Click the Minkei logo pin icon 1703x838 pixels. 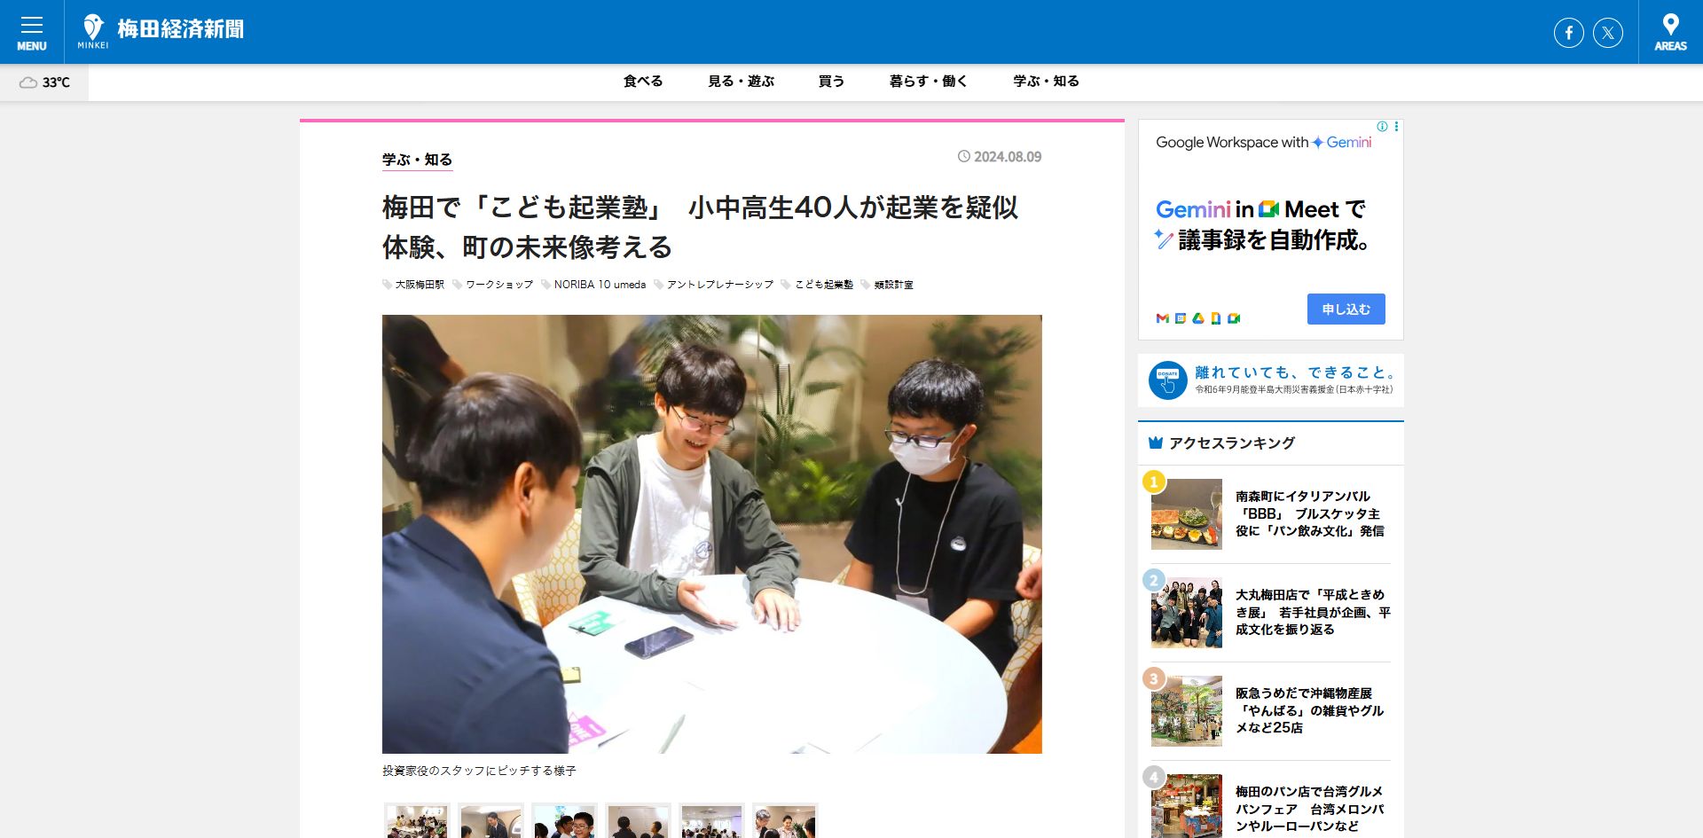click(92, 27)
